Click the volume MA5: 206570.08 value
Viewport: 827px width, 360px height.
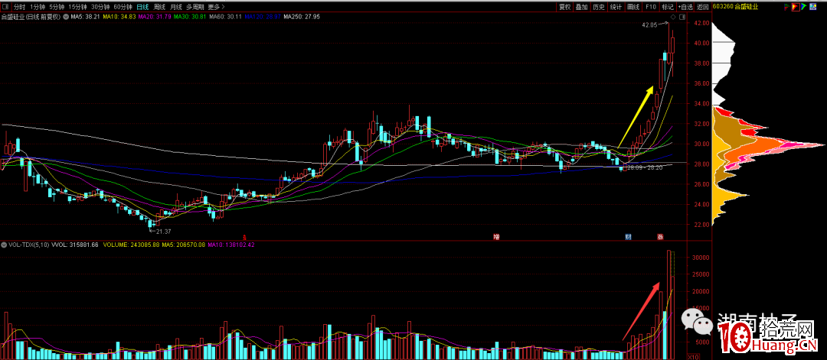pyautogui.click(x=184, y=245)
